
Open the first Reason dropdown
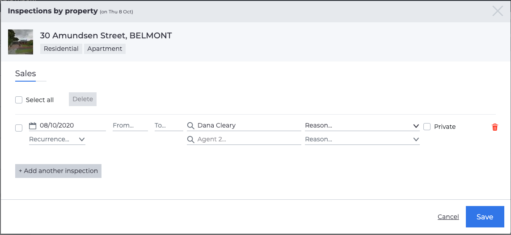[362, 125]
